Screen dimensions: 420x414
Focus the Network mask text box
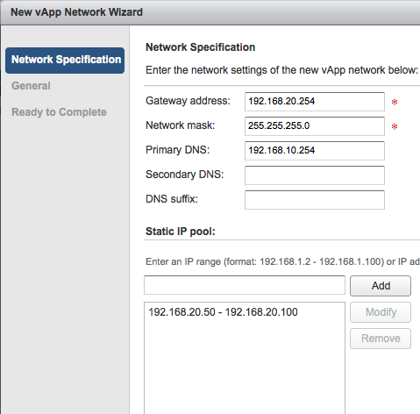pyautogui.click(x=315, y=126)
